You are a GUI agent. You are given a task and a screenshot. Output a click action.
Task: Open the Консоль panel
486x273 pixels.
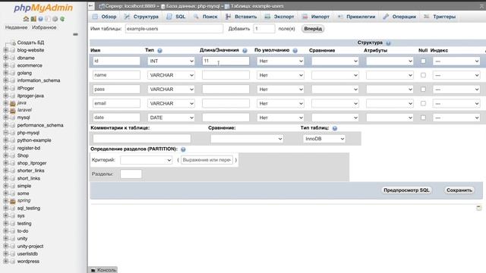coord(103,270)
